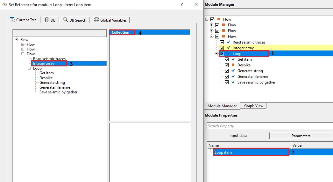The image size is (333, 182).
Task: Expand the first Flow child in Current Tree
Action: tap(23, 44)
